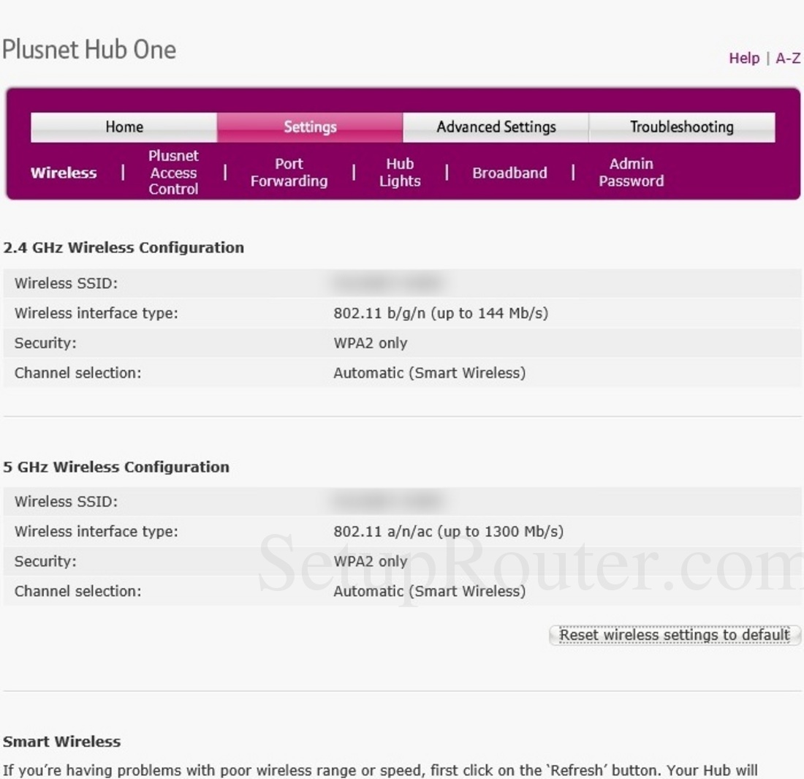Open the Settings tab
Screen dimensions: 804x779
click(310, 127)
